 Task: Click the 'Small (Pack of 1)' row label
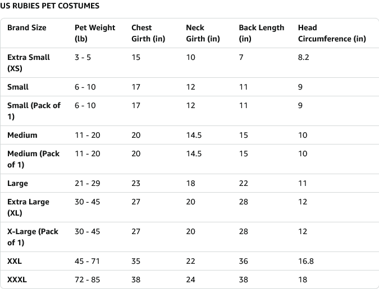(x=34, y=111)
